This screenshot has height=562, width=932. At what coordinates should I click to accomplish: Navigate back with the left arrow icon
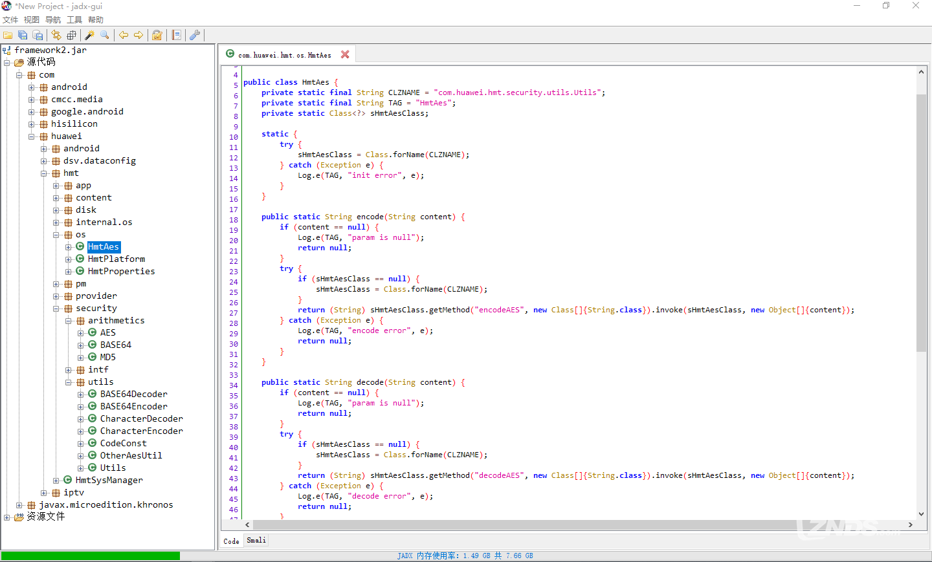pos(124,35)
